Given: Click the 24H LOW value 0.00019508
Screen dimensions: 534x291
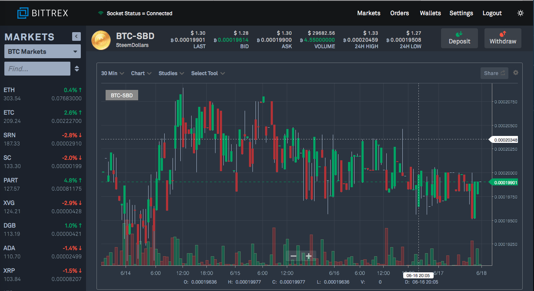Looking at the screenshot, I should [404, 40].
